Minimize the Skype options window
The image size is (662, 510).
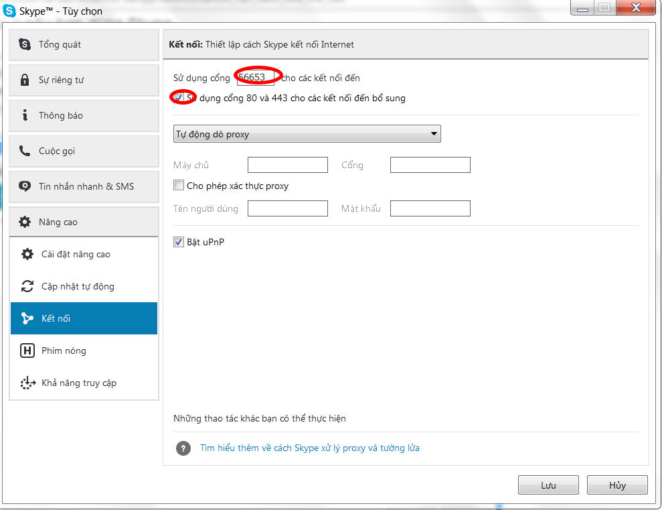point(582,8)
